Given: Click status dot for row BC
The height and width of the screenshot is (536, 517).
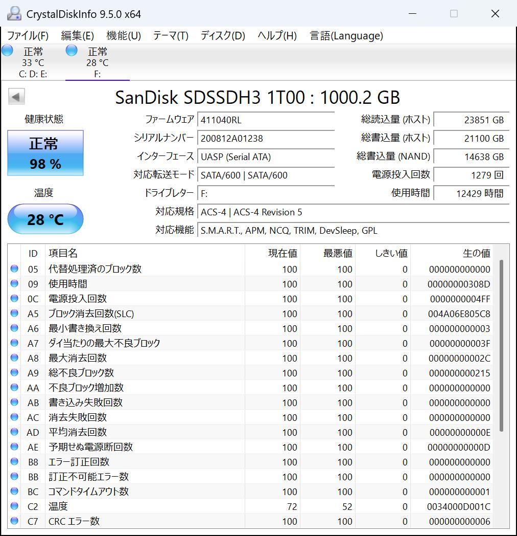Looking at the screenshot, I should (14, 491).
